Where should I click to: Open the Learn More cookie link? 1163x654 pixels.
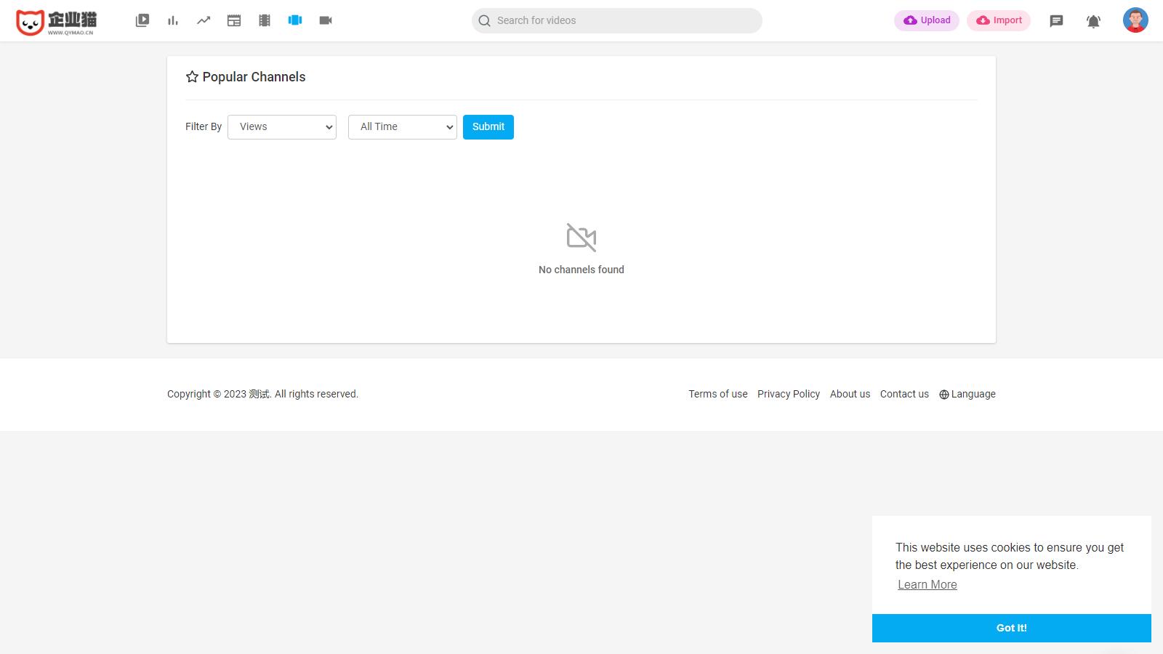(927, 585)
